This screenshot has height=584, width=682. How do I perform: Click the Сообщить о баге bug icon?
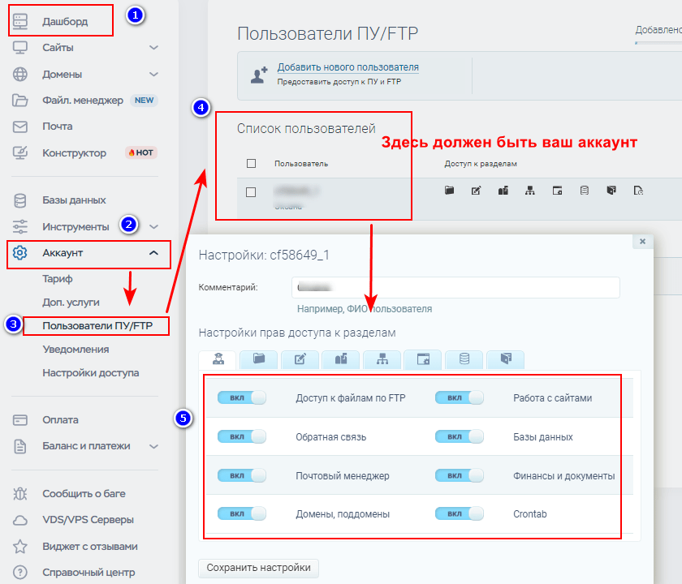pyautogui.click(x=20, y=494)
